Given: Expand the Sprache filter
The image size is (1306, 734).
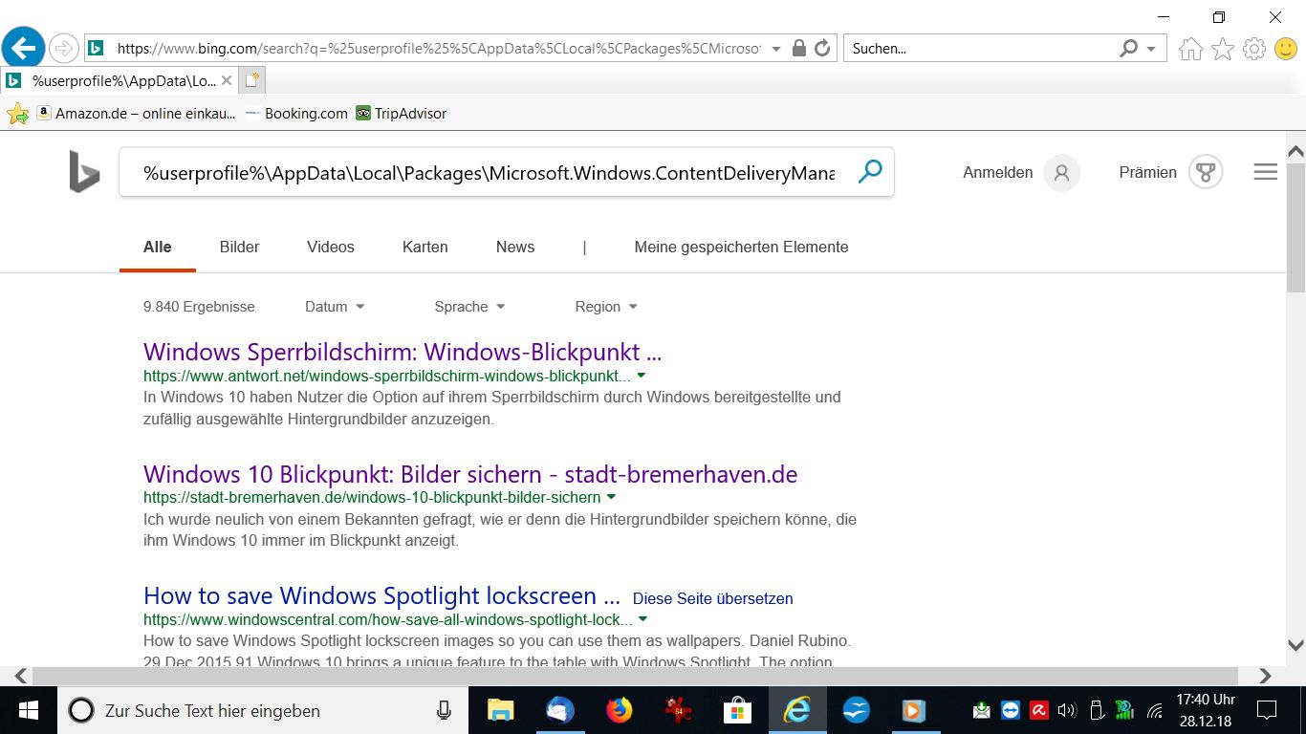Looking at the screenshot, I should pos(469,307).
